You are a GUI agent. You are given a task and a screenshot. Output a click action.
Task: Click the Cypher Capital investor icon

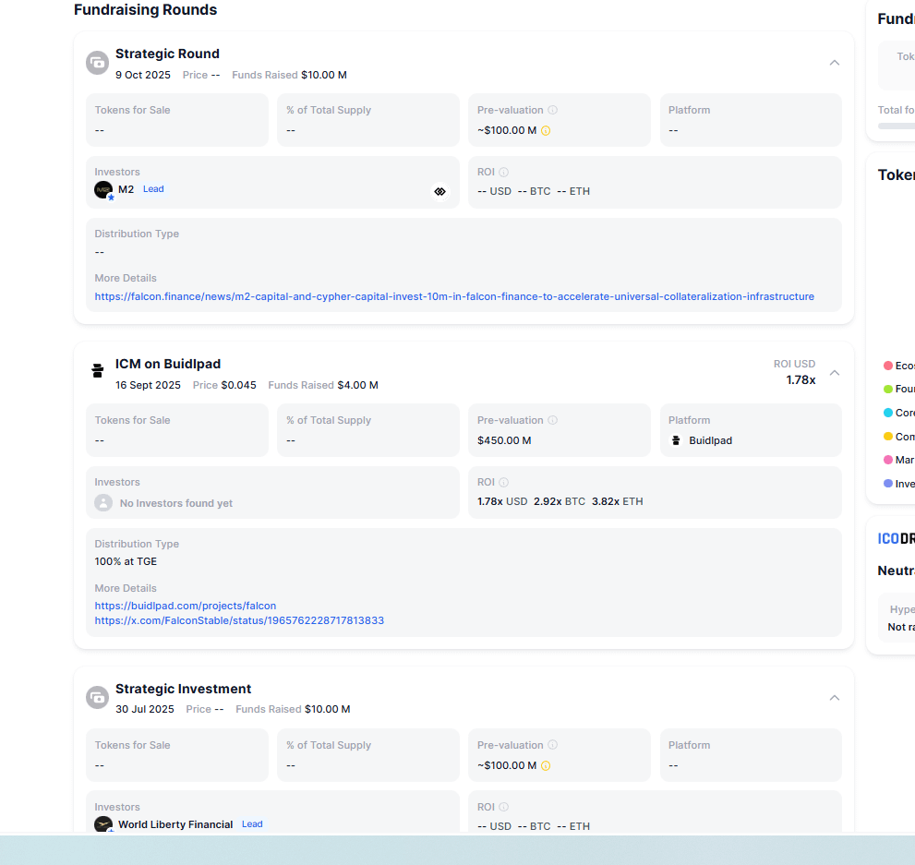(439, 191)
